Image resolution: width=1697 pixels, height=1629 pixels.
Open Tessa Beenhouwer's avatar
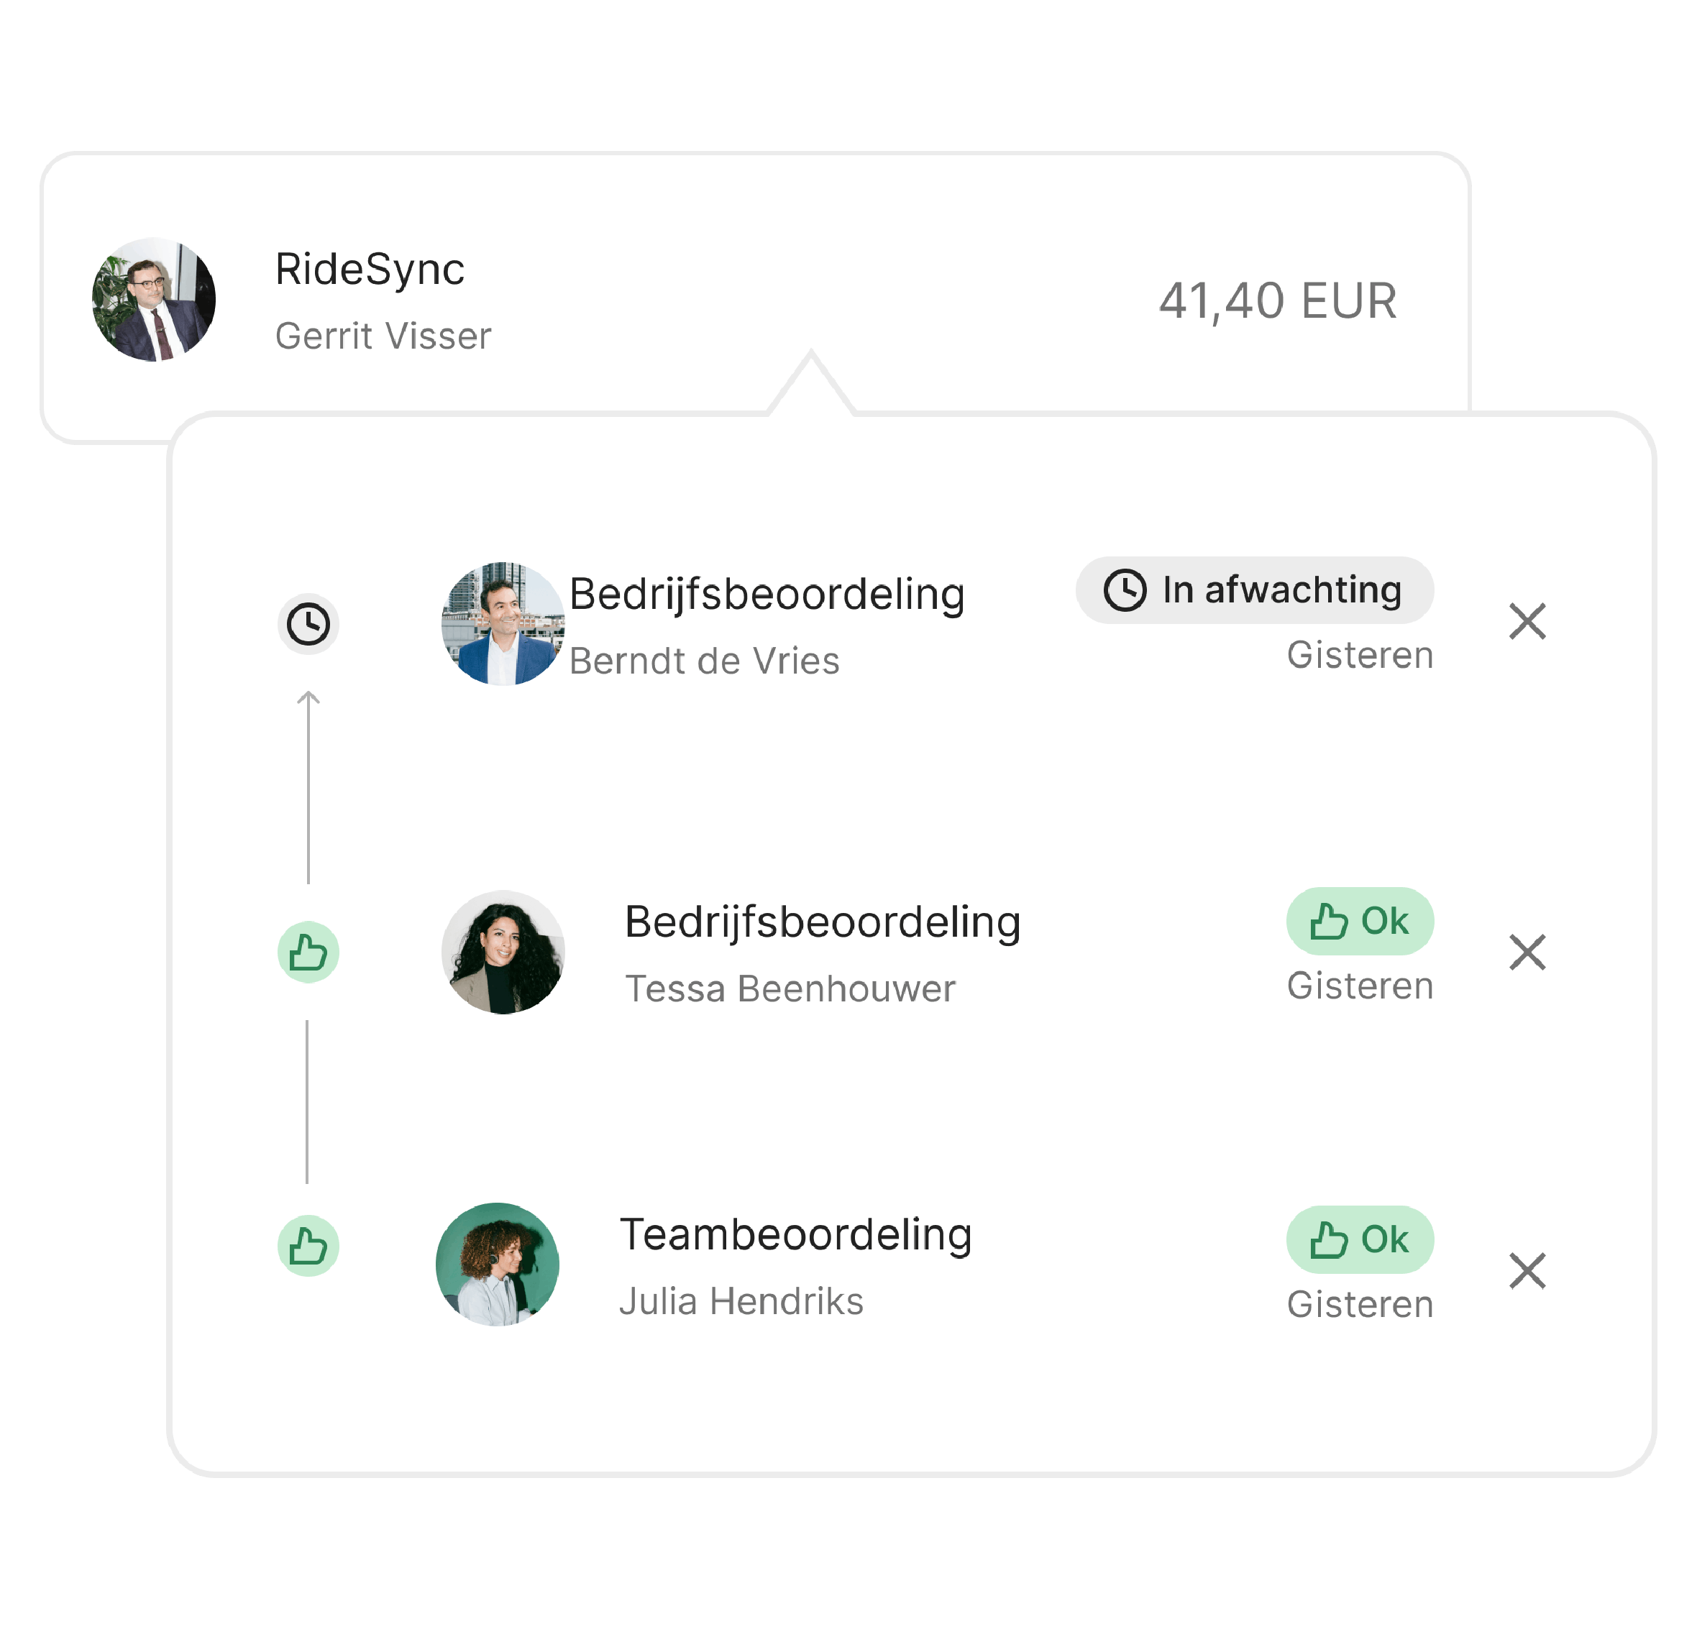tap(503, 952)
